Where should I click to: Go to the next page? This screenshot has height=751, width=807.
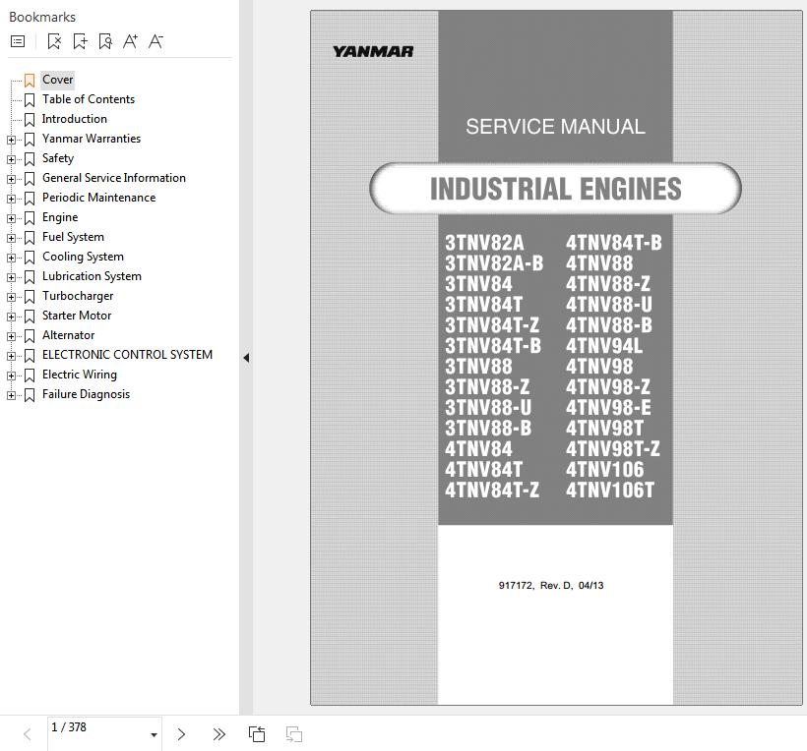point(181,734)
